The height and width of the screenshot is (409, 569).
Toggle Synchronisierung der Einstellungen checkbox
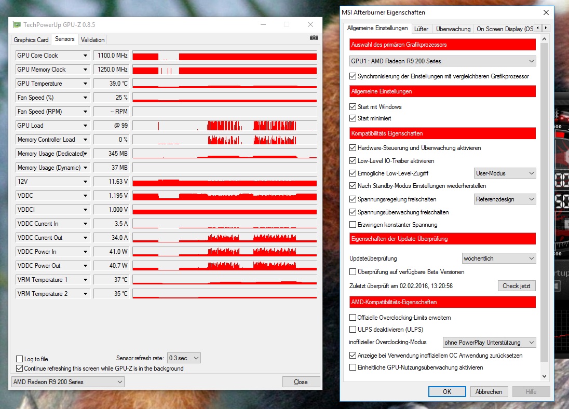(x=353, y=76)
